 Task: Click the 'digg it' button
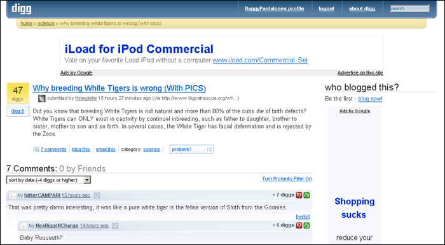tap(18, 111)
